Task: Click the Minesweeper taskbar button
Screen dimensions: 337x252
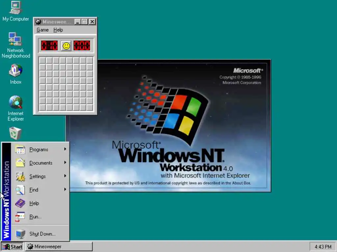Action: pyautogui.click(x=59, y=247)
